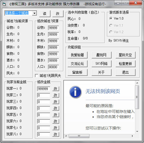Viewport: 144px width, 143px height.
Task: Expand the 请选择一个城池 dropdown arrow
Action: tap(34, 13)
